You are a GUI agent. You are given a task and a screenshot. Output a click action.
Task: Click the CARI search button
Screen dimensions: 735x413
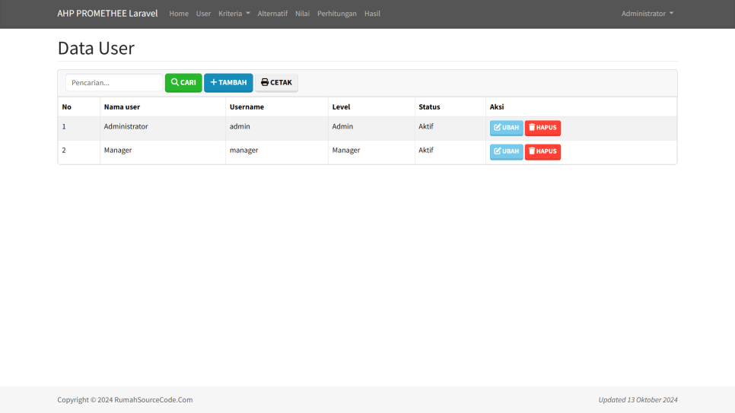point(183,82)
